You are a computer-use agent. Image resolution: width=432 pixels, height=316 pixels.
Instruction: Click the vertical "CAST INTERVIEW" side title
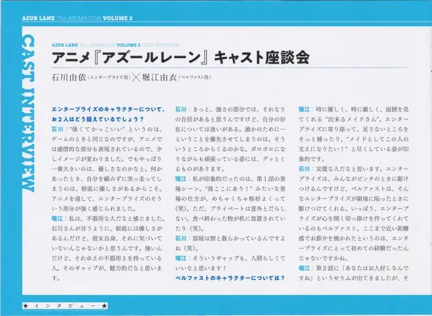point(28,113)
